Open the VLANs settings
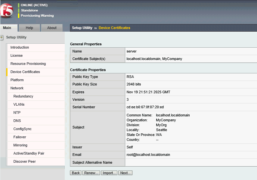Screen dimensions: 257x180 19,105
